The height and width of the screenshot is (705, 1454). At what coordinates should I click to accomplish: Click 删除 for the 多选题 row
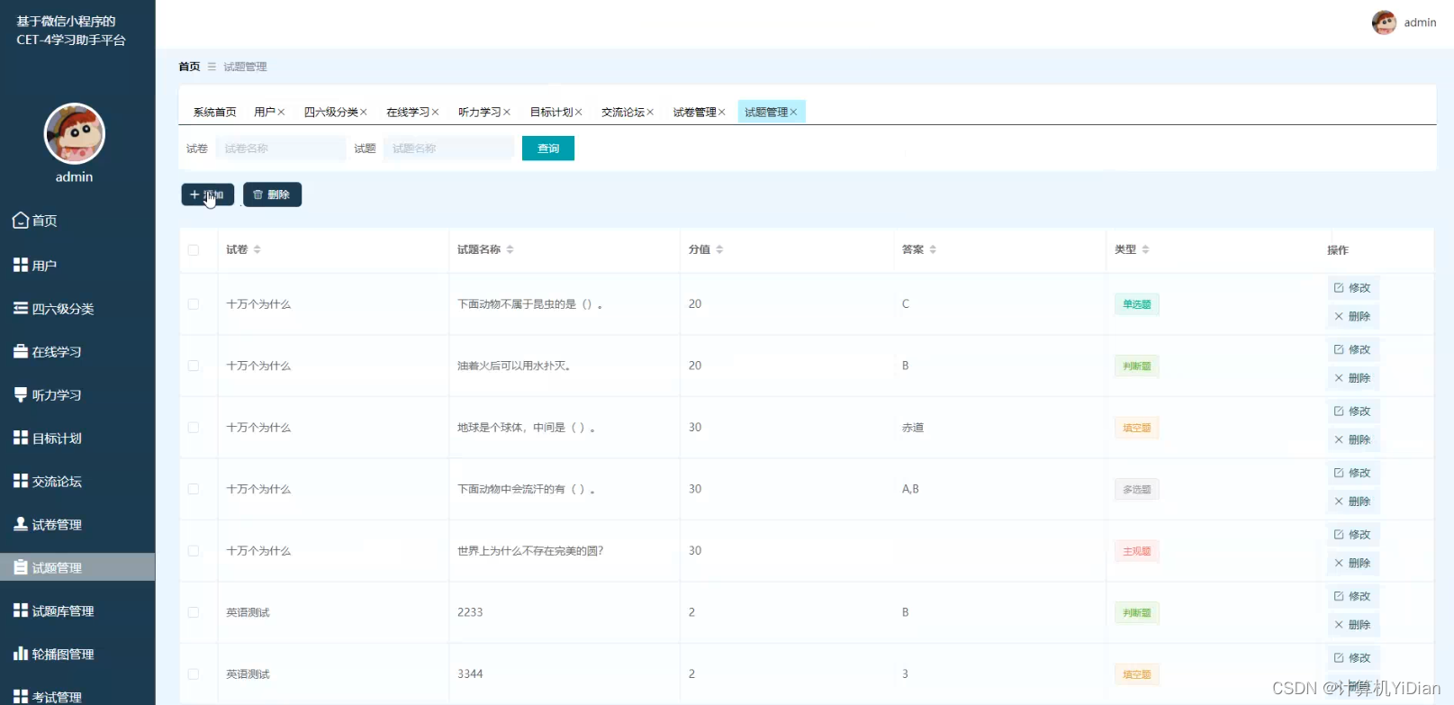(1352, 502)
